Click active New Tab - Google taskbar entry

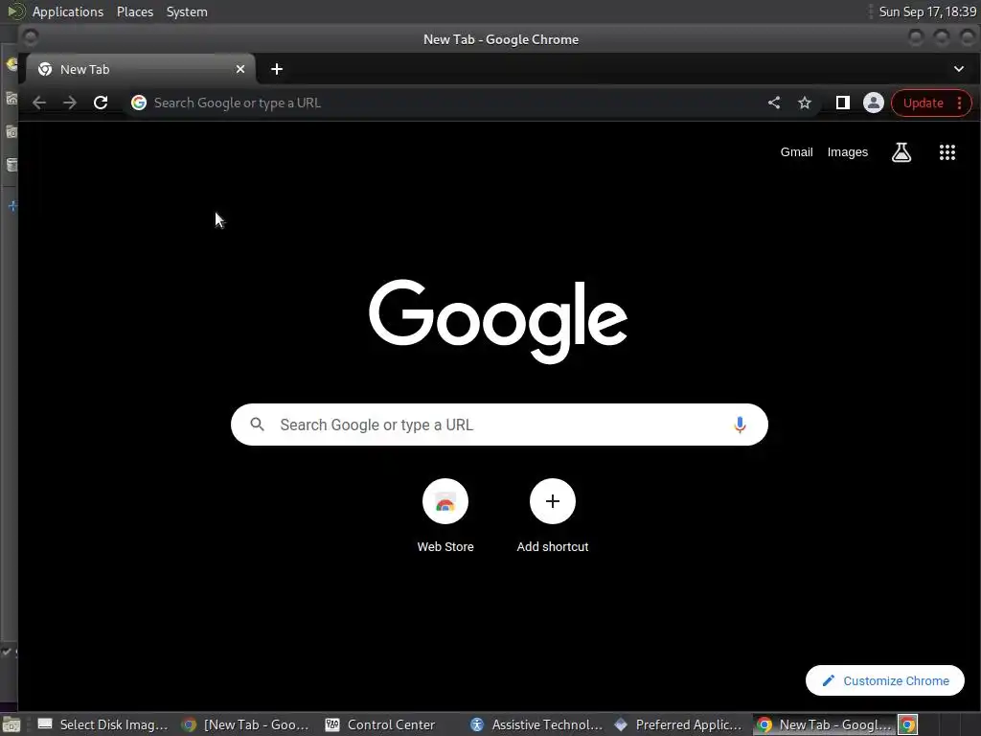824,724
